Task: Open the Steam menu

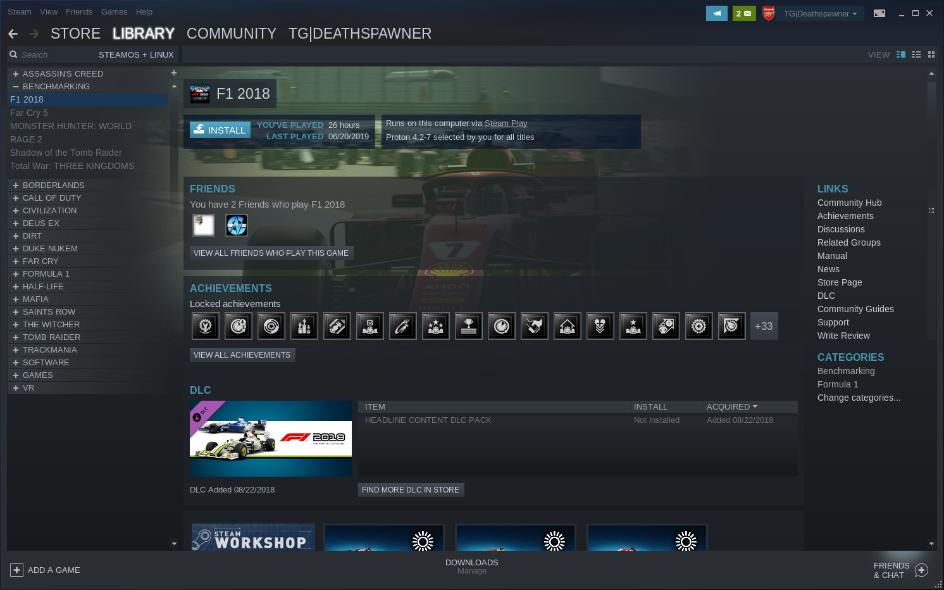Action: [20, 11]
